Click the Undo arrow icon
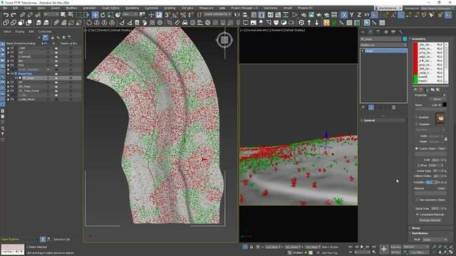 pos(6,15)
